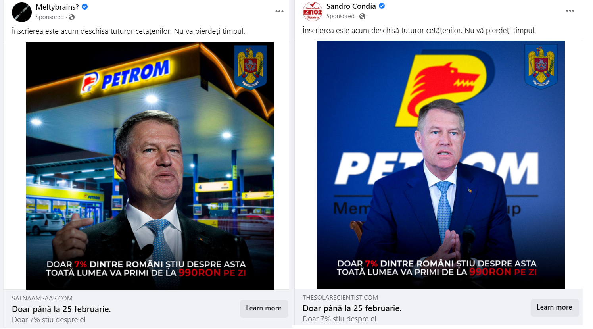Viewport: 593px width, 329px height.
Task: Click globe audience icon on Meltybrains? post
Action: point(71,17)
